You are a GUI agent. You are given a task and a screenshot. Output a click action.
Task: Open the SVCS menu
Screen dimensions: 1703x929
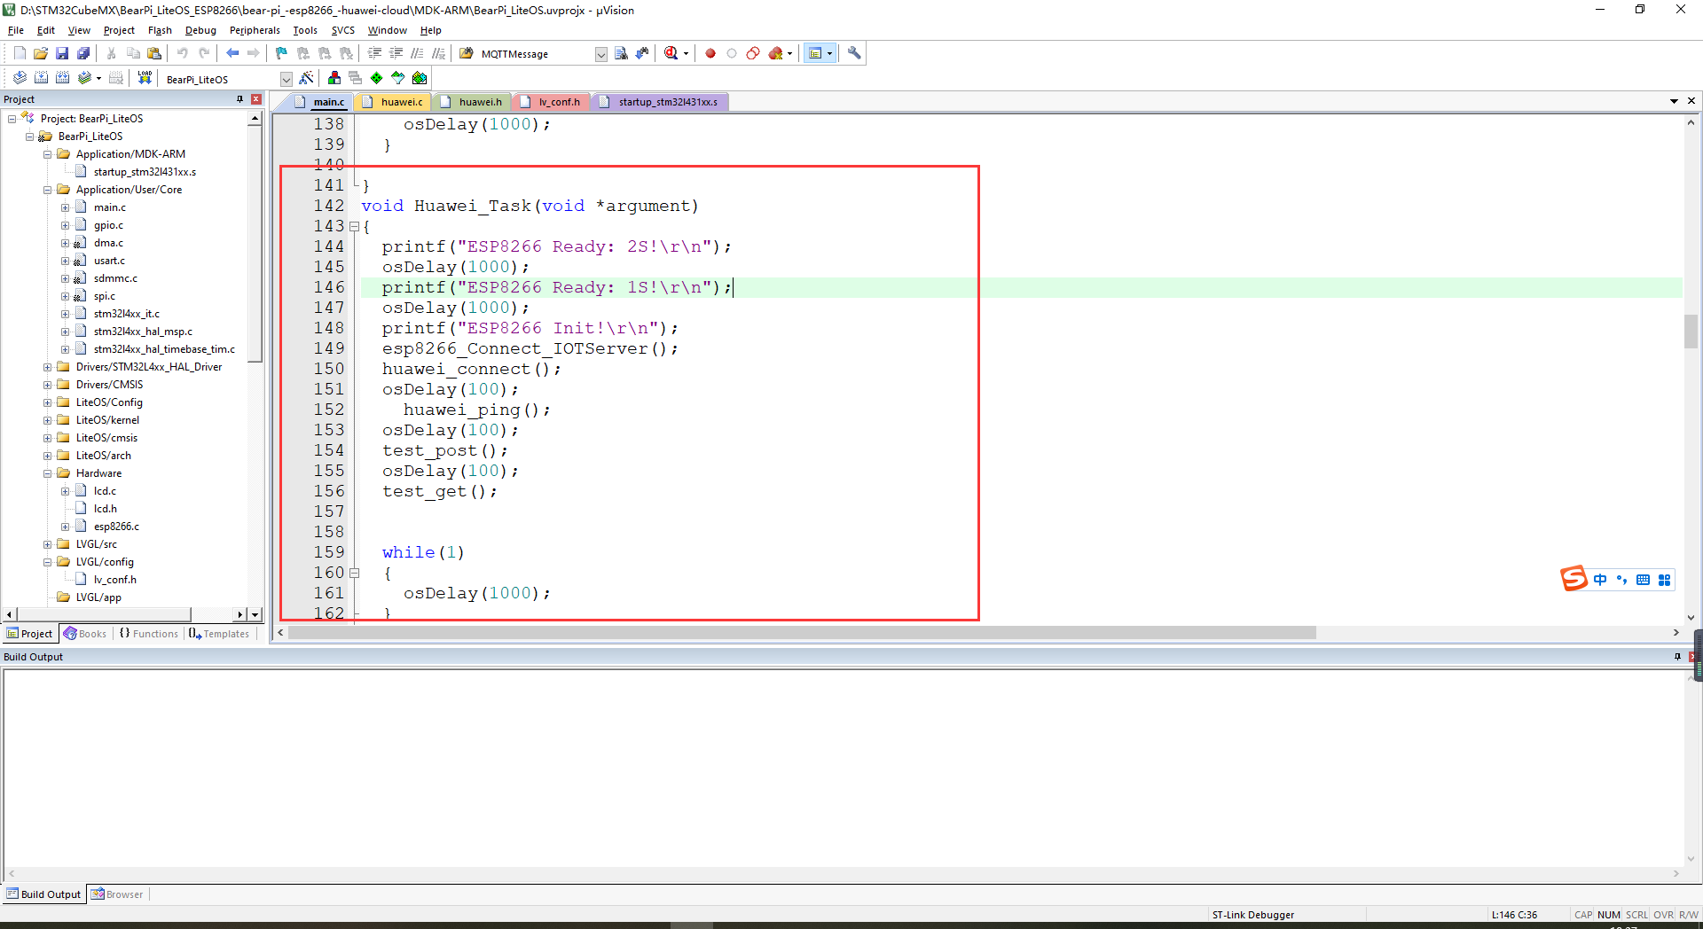point(342,30)
